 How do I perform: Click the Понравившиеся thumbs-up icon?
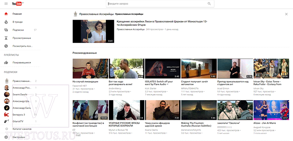click(x=6, y=63)
